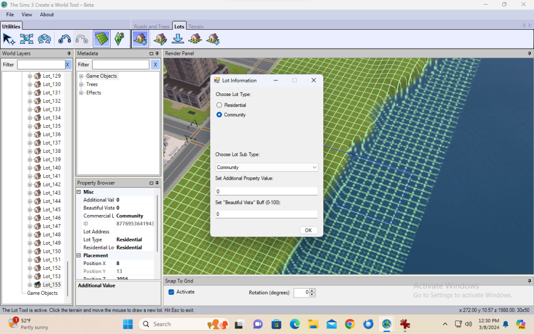Image resolution: width=534 pixels, height=334 pixels.
Task: Open Google Chrome from the taskbar
Action: pos(350,324)
